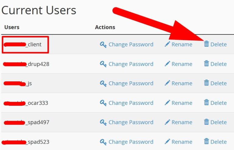Click key icon in the _ocar333 row
The image size is (234, 150).
click(103, 103)
